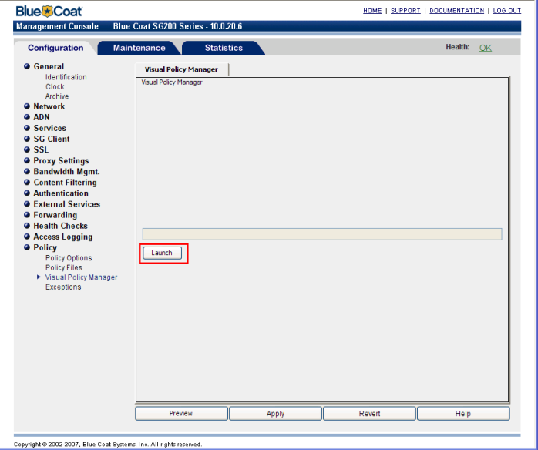This screenshot has width=538, height=450.
Task: Expand the Access Logging section
Action: coord(63,237)
